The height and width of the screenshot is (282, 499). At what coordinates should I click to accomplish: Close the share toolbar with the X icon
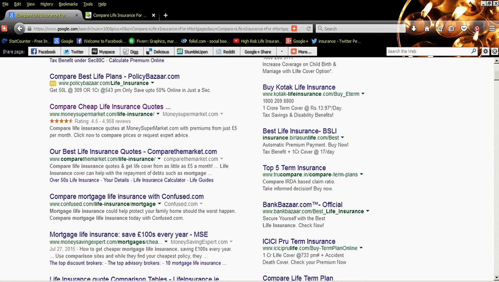coord(495,51)
